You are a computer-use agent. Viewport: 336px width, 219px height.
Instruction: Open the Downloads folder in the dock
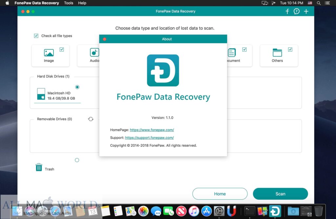pos(293,211)
